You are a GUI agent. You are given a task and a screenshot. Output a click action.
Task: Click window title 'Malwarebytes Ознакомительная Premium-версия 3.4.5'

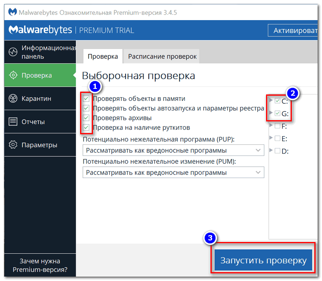[x=98, y=12]
